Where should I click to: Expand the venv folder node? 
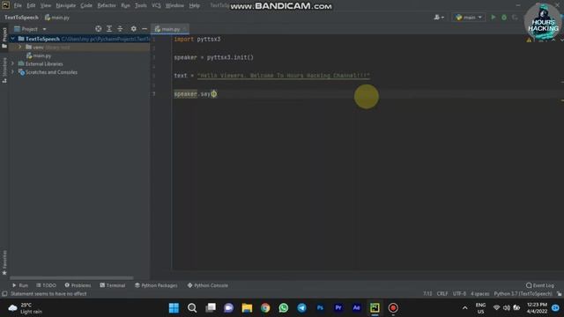click(20, 47)
